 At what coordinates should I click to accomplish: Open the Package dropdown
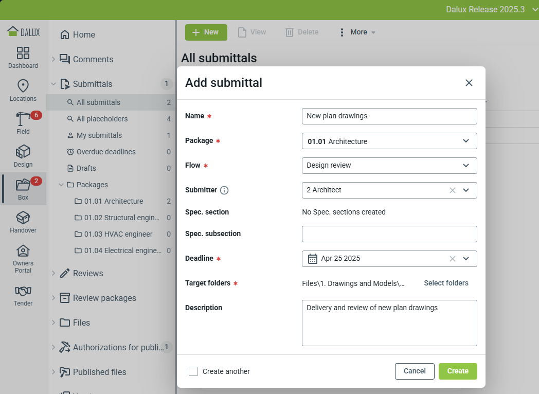pyautogui.click(x=389, y=141)
